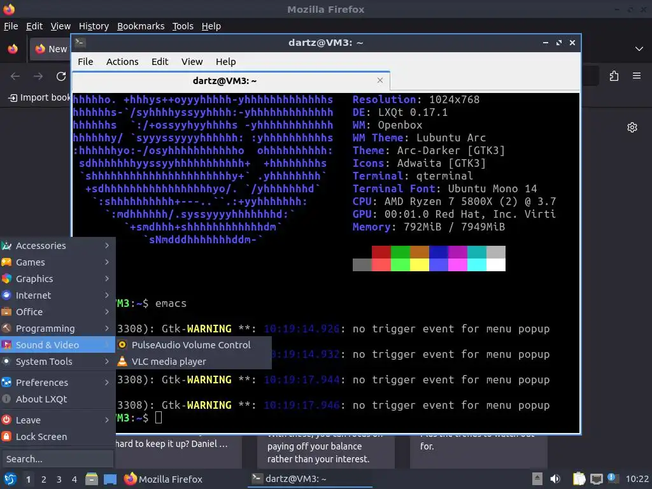This screenshot has width=652, height=489.
Task: Go back in Firefox navigation
Action: [x=15, y=76]
